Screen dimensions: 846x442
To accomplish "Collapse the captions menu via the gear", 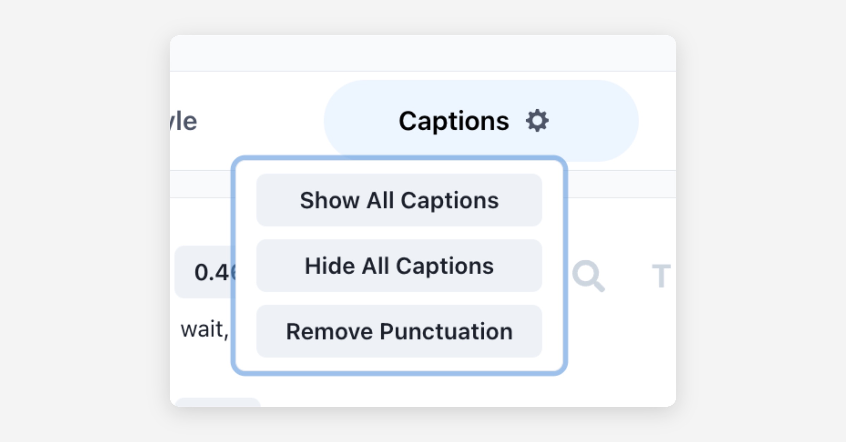I will [x=537, y=121].
